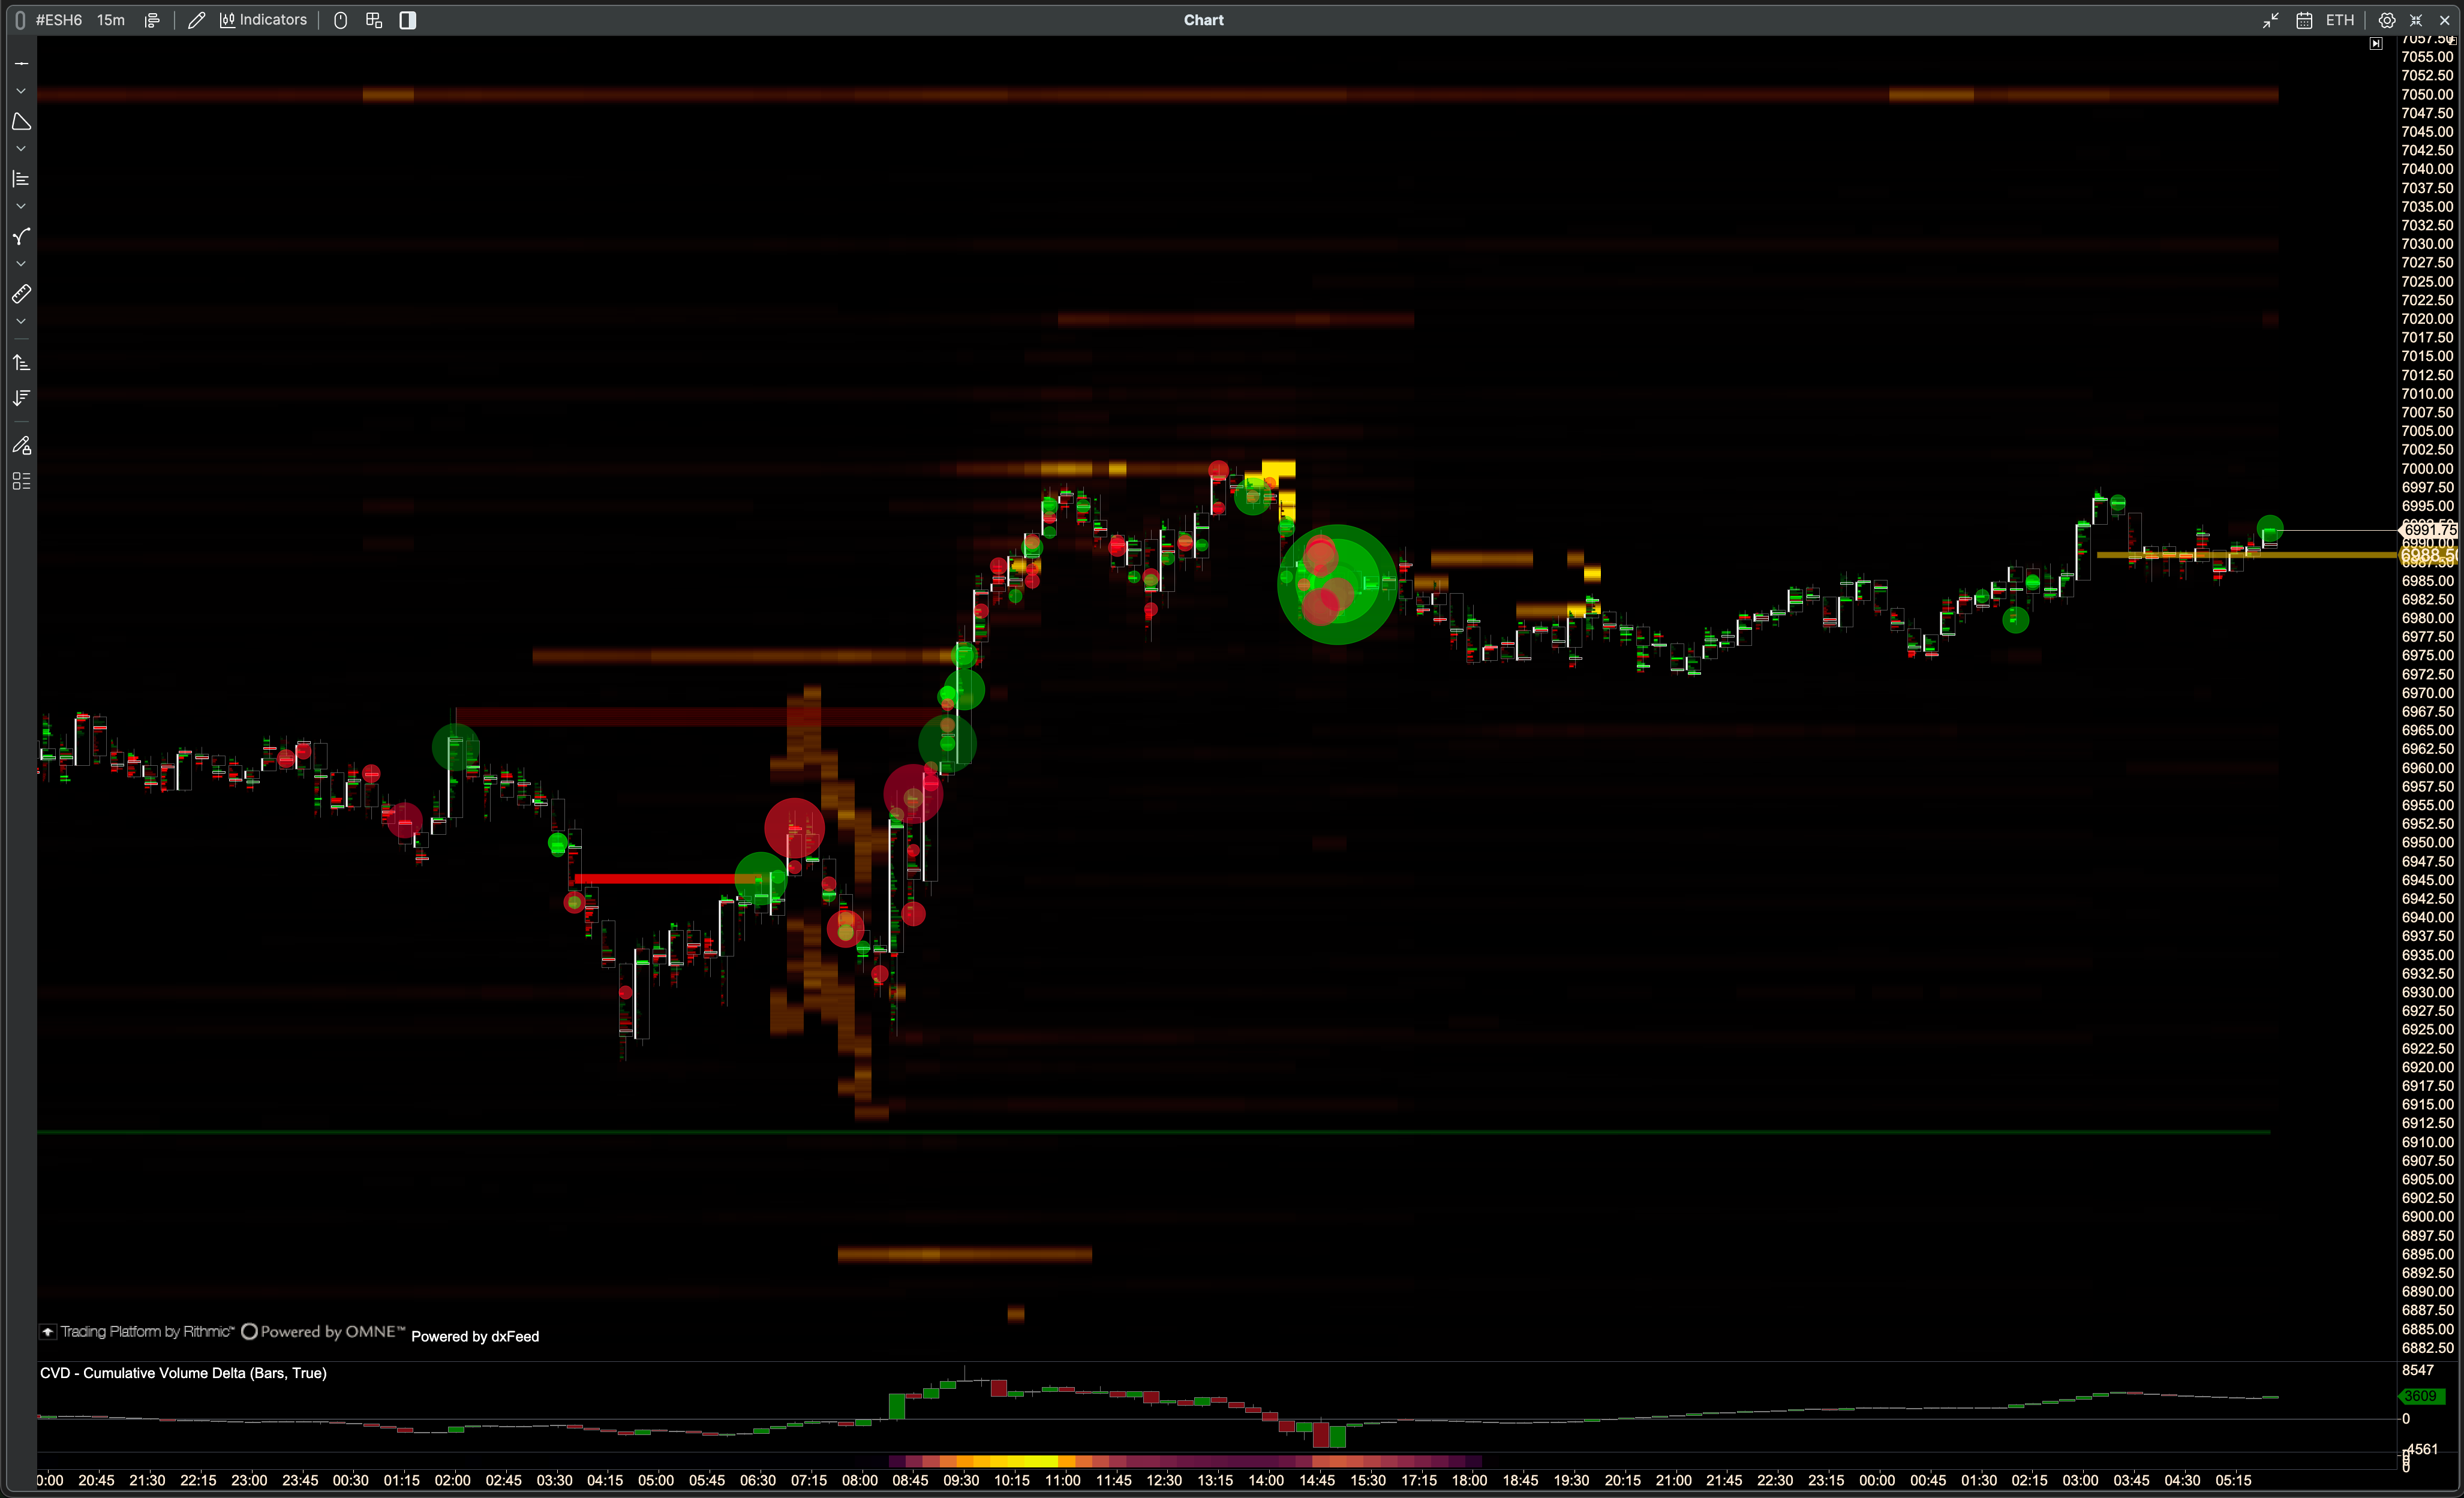This screenshot has width=2464, height=1498.
Task: Switch the ETH session setting
Action: point(2339,20)
